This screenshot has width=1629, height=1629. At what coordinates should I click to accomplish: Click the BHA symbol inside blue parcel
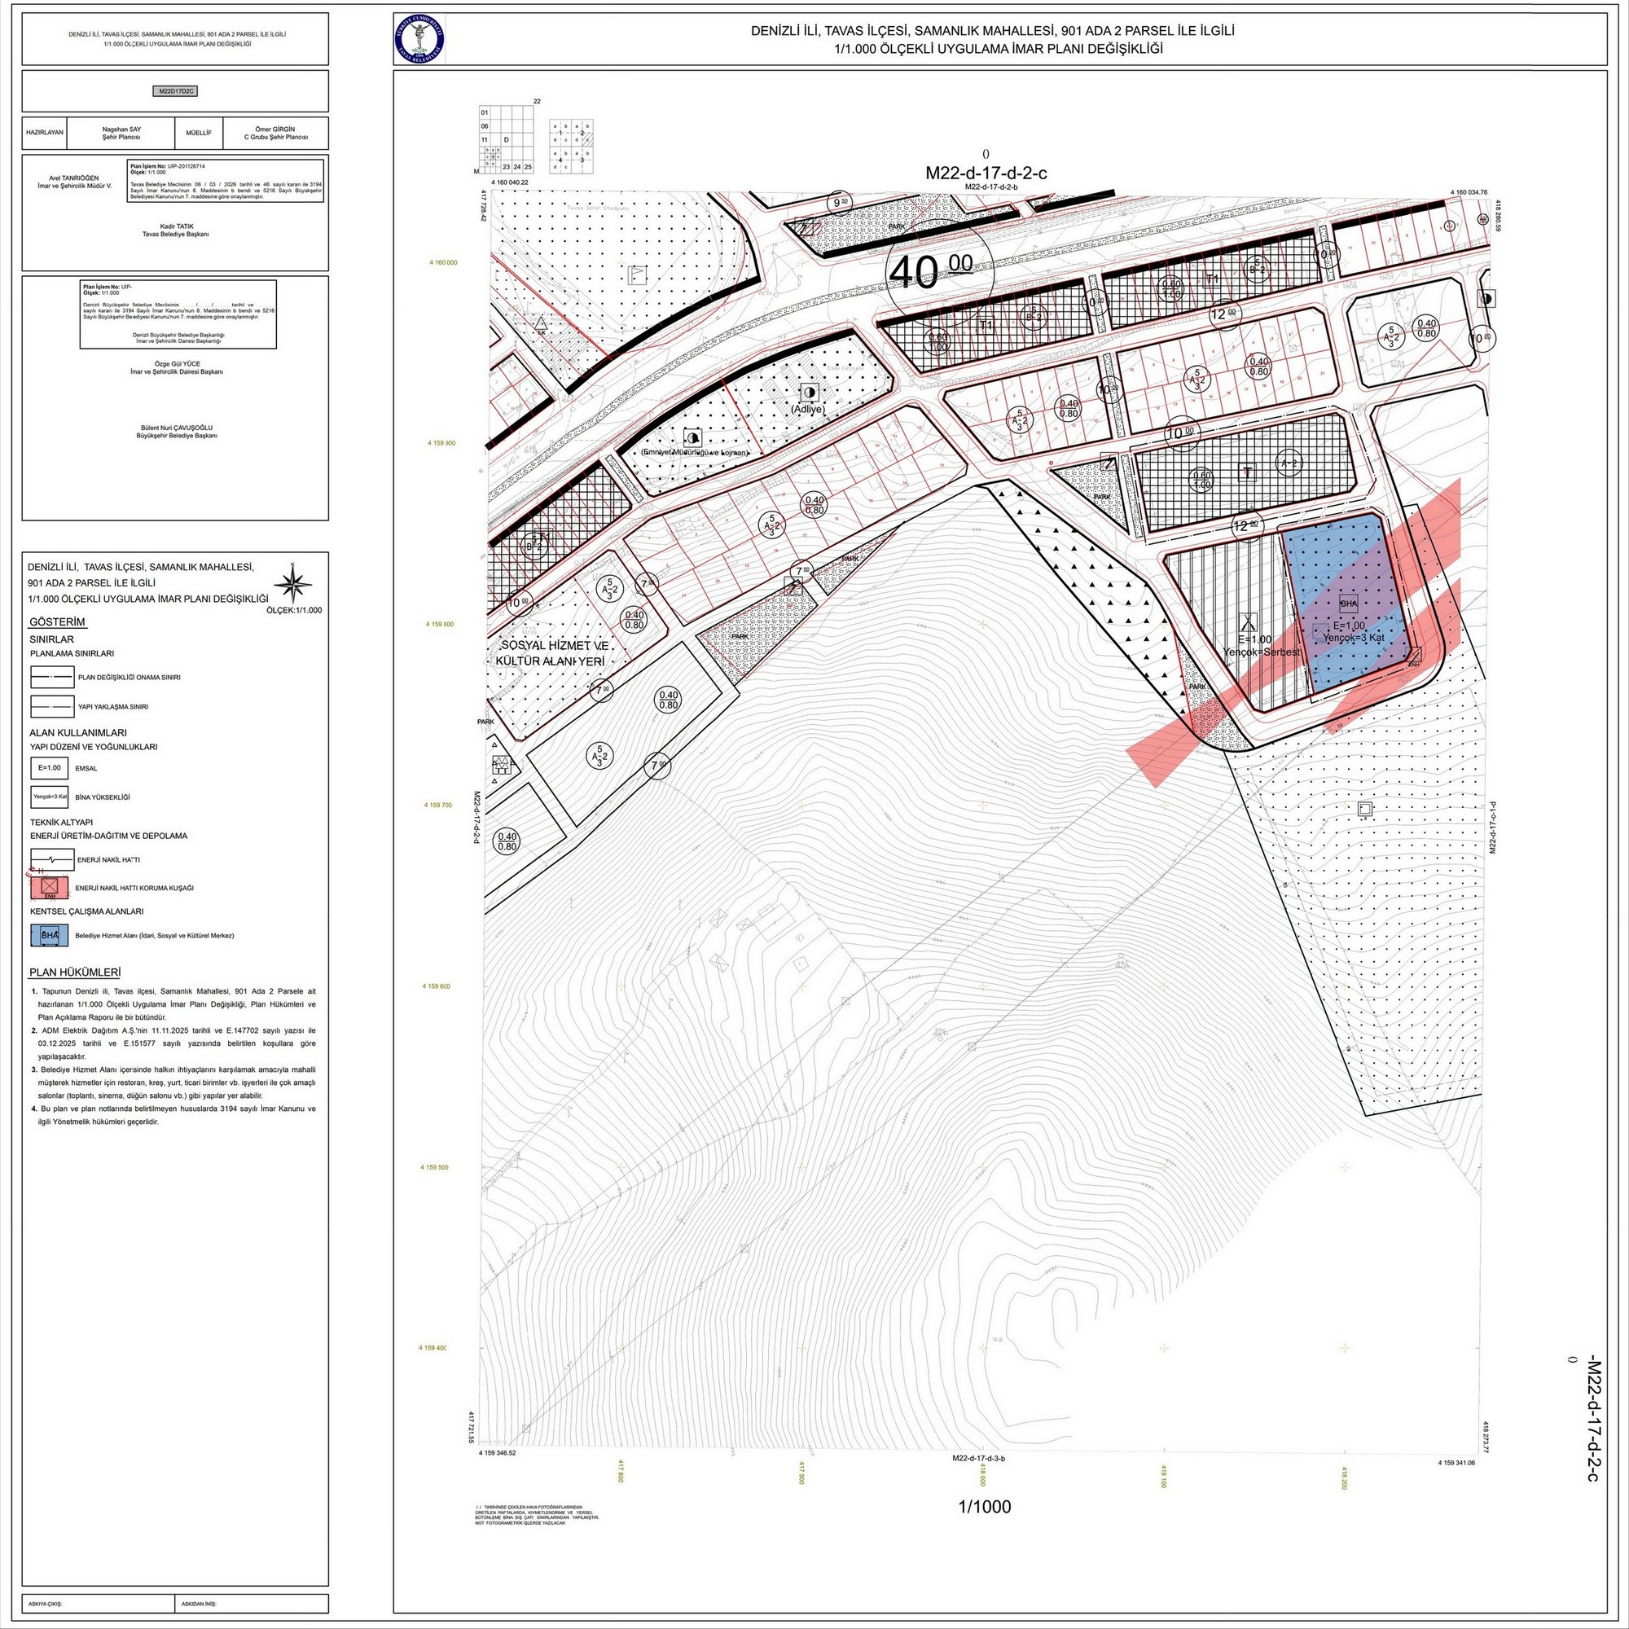click(x=1348, y=603)
